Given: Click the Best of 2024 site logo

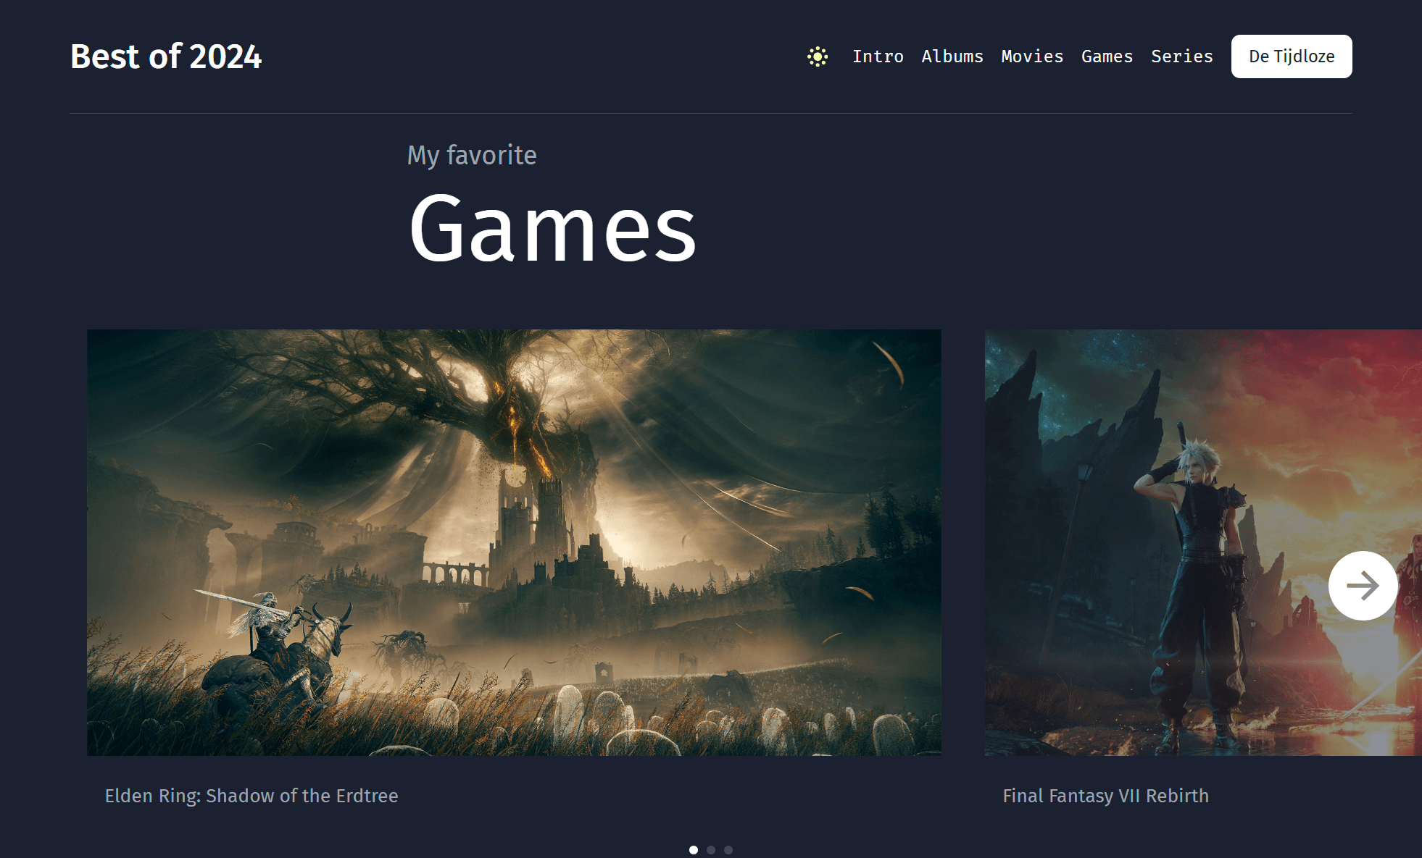Looking at the screenshot, I should click(166, 56).
